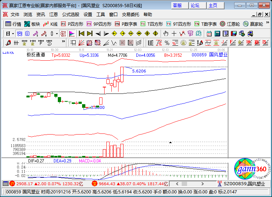Image resolution: width=272 pixels, height=197 pixels.
Task: Click the status bar right scroll arrow
Action: (x=202, y=184)
